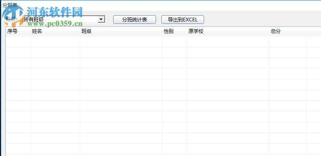
Task: Sort by the 性别 column header
Action: coord(174,32)
